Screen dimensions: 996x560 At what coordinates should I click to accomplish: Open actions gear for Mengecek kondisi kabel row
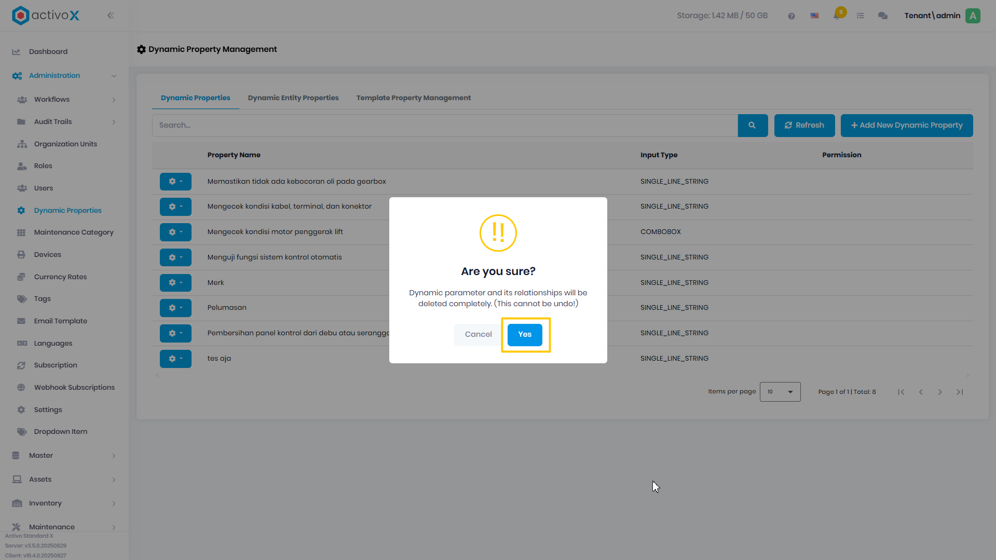click(x=175, y=207)
